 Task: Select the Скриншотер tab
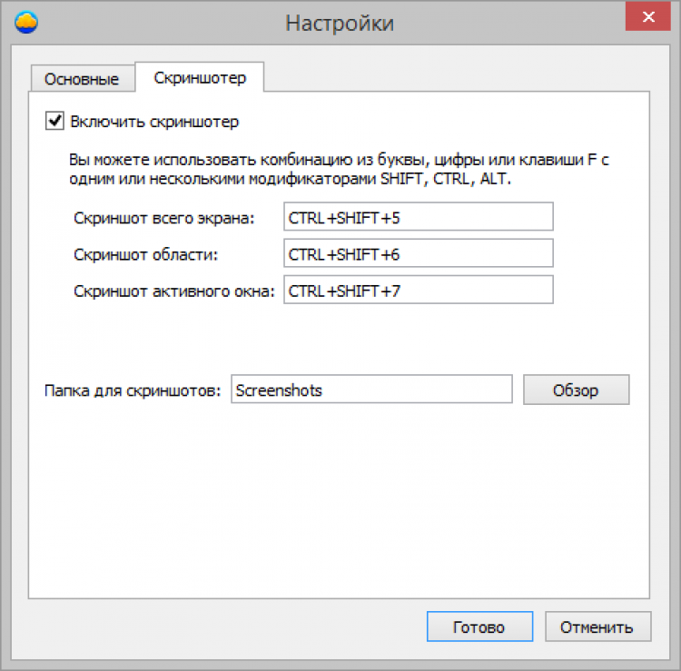[x=200, y=78]
